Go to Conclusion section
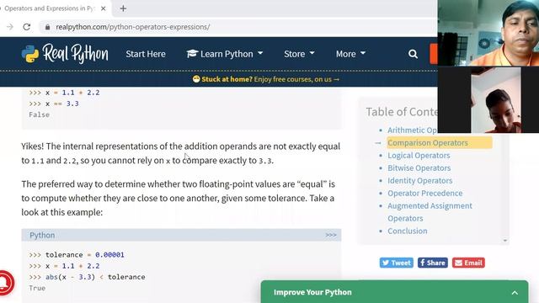Image resolution: width=539 pixels, height=303 pixels. [x=408, y=231]
